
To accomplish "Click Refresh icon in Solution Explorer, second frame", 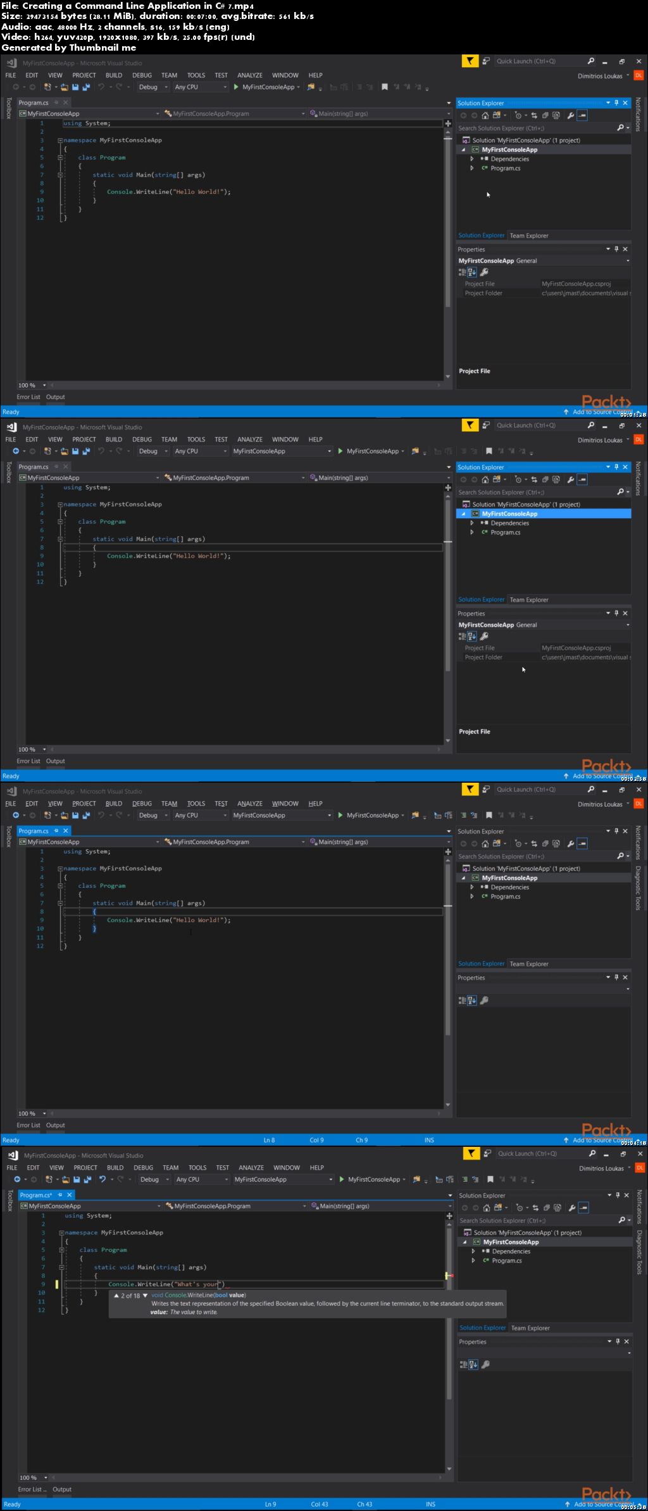I will click(x=534, y=479).
